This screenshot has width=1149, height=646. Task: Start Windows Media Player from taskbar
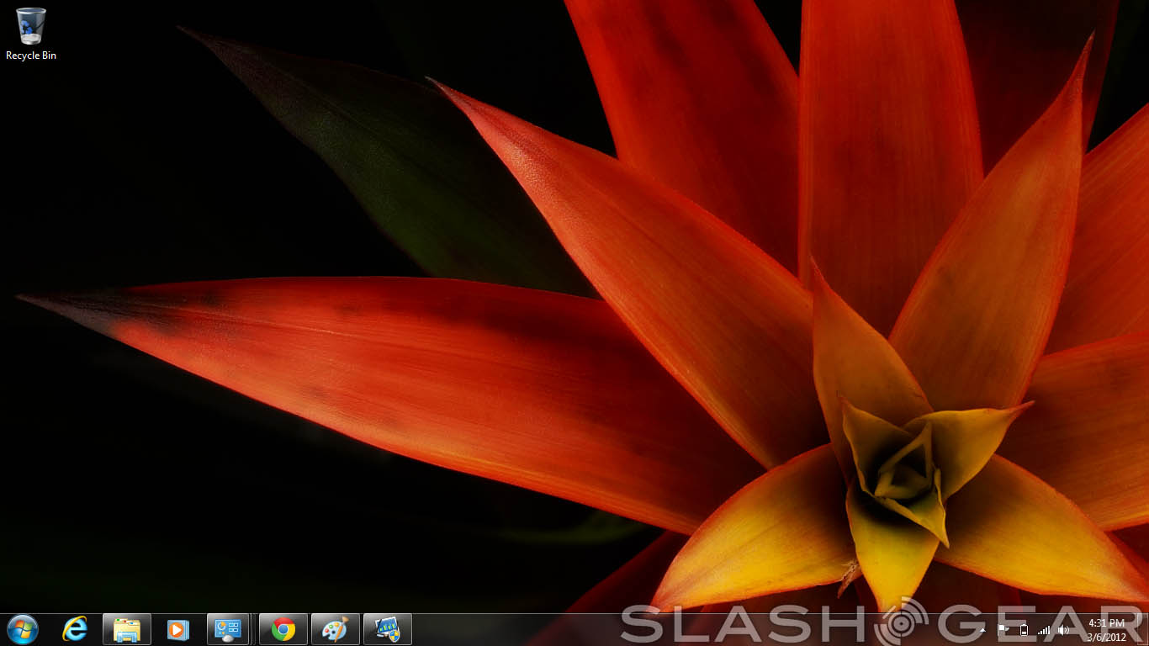177,629
